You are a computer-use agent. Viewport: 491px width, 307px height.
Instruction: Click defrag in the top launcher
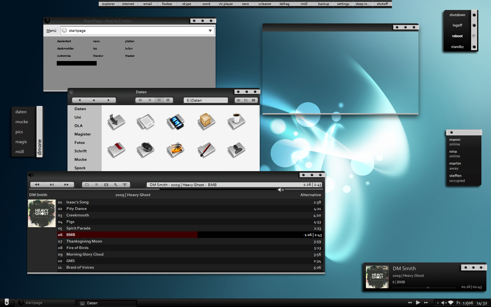[285, 4]
